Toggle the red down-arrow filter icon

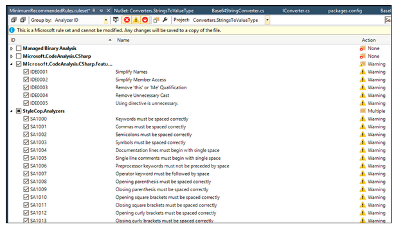click(145, 20)
